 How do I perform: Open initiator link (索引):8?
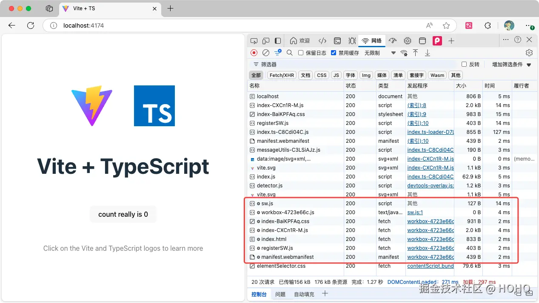pos(416,105)
